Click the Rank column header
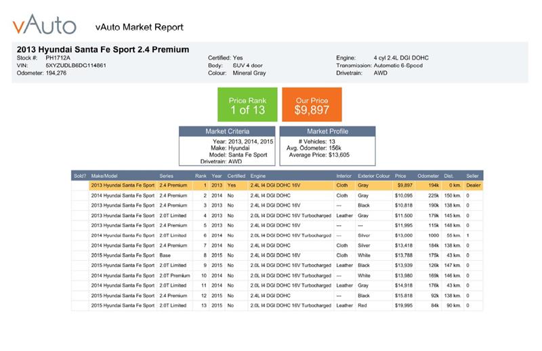Image resolution: width=542 pixels, height=351 pixels. pyautogui.click(x=201, y=176)
